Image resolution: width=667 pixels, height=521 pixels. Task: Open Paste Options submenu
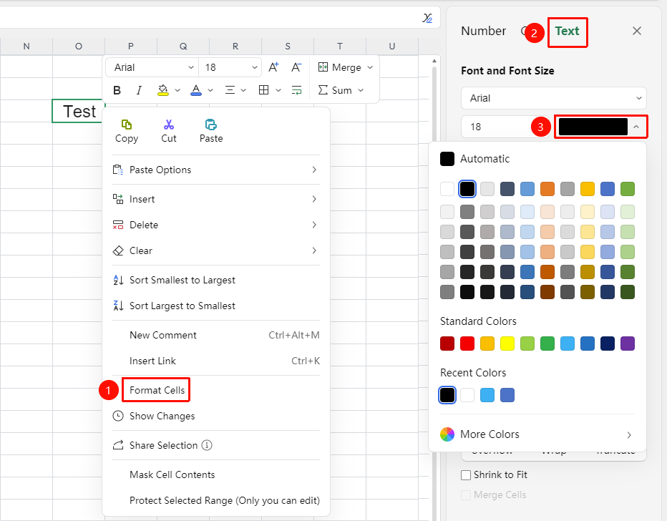216,170
